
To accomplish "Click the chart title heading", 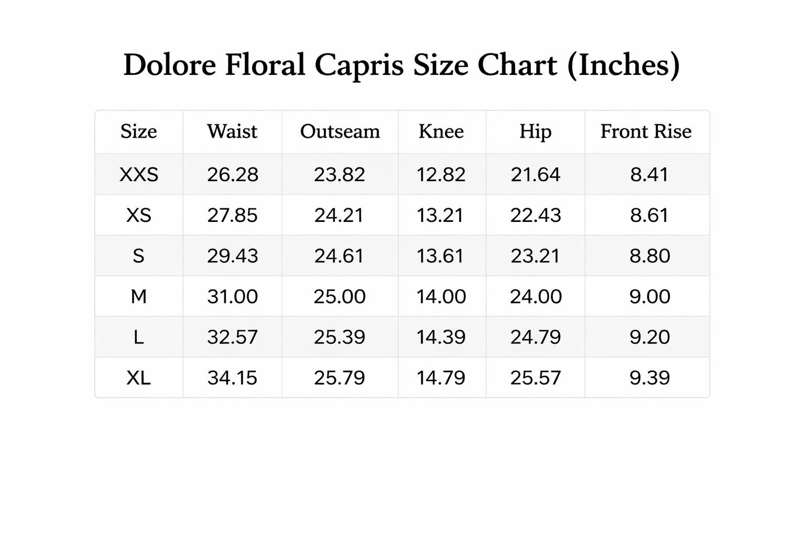I will tap(401, 65).
